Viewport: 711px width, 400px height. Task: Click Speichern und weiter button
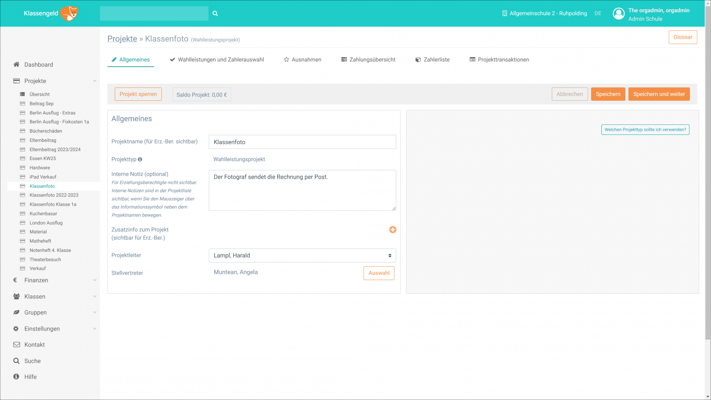pos(659,94)
